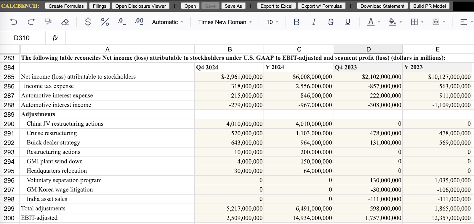Expand the alignment dropdown arrow
The height and width of the screenshot is (224, 474).
click(472, 22)
